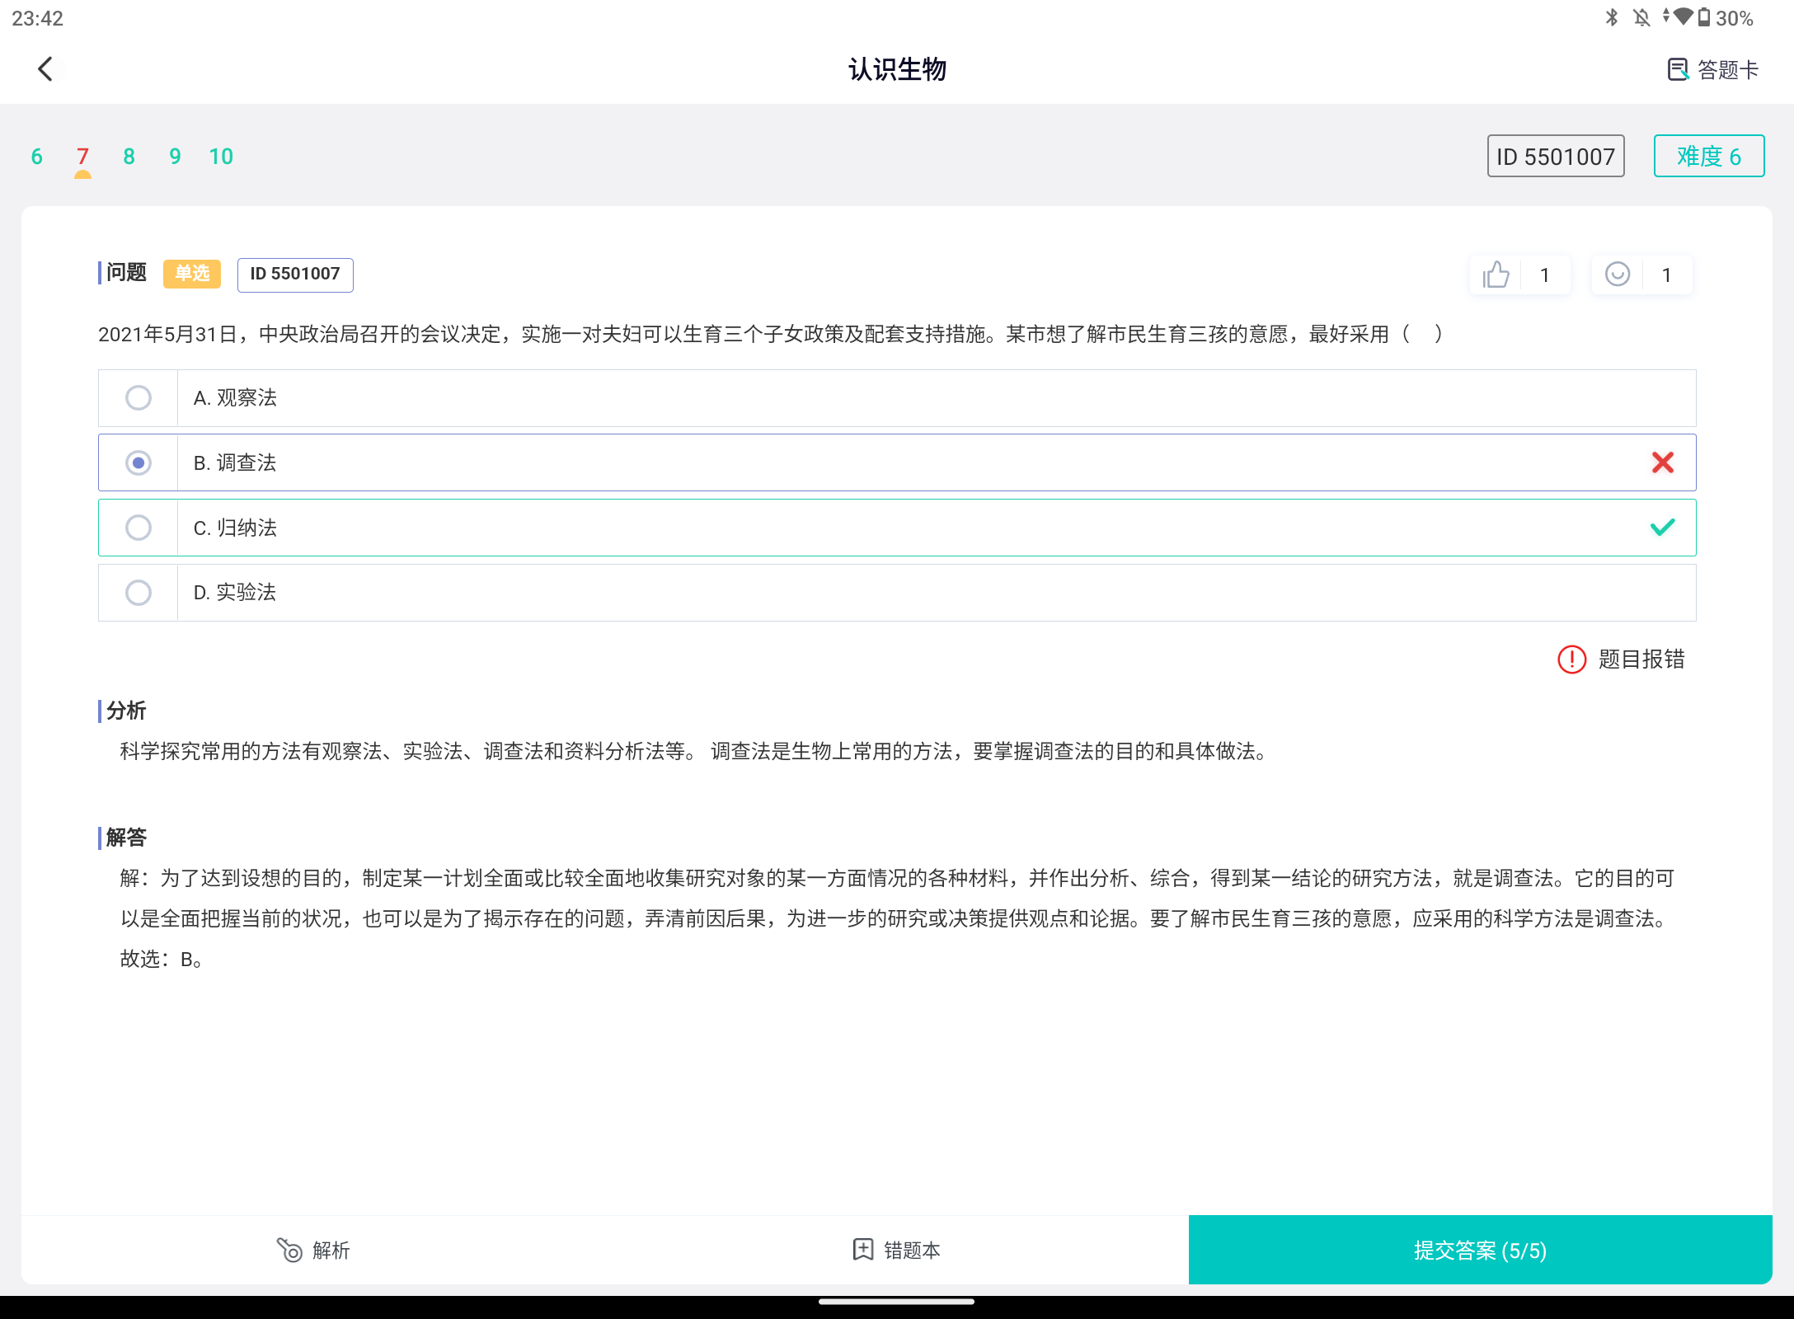Screen dimensions: 1794x1319
Task: Open the 答题卡 answer sheet panel
Action: [1712, 69]
